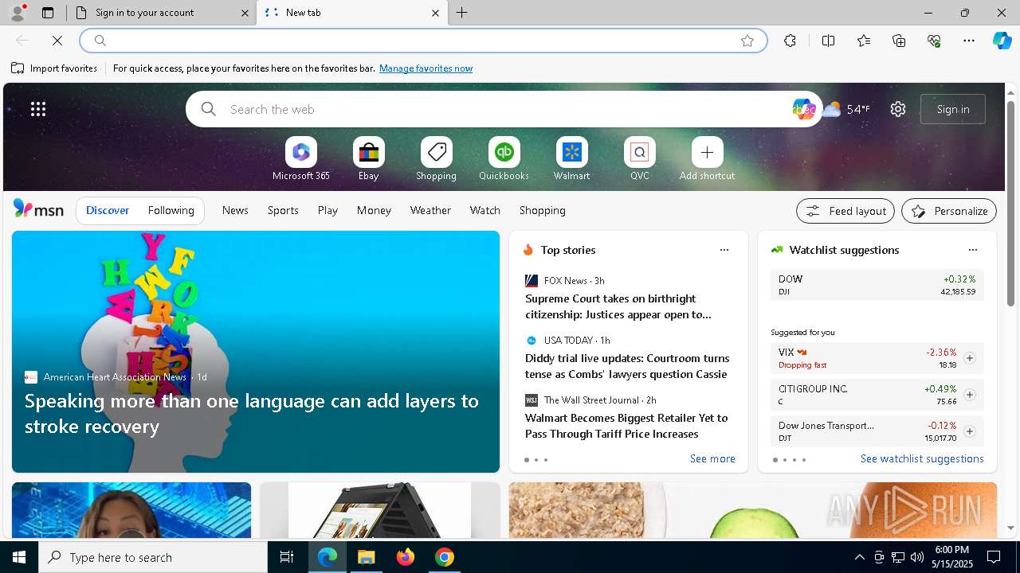
Task: Open the Microsoft 365 shortcut
Action: 300,159
